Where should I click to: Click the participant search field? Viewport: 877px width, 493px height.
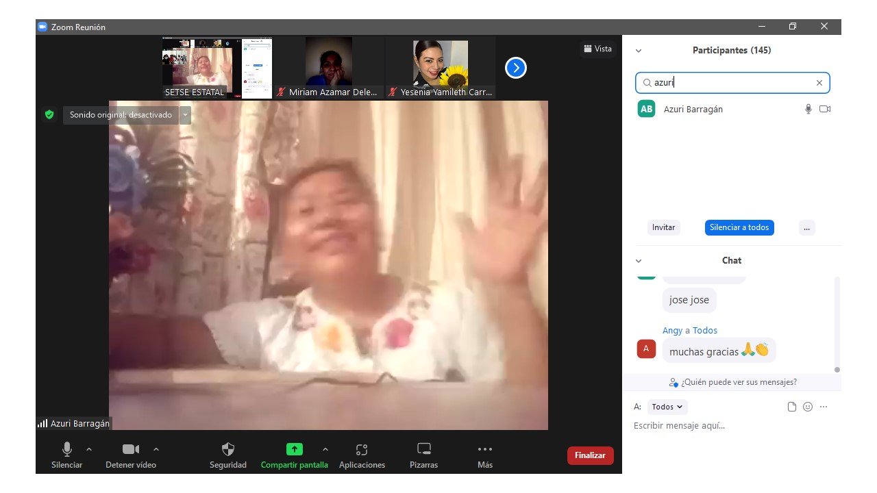coord(732,83)
